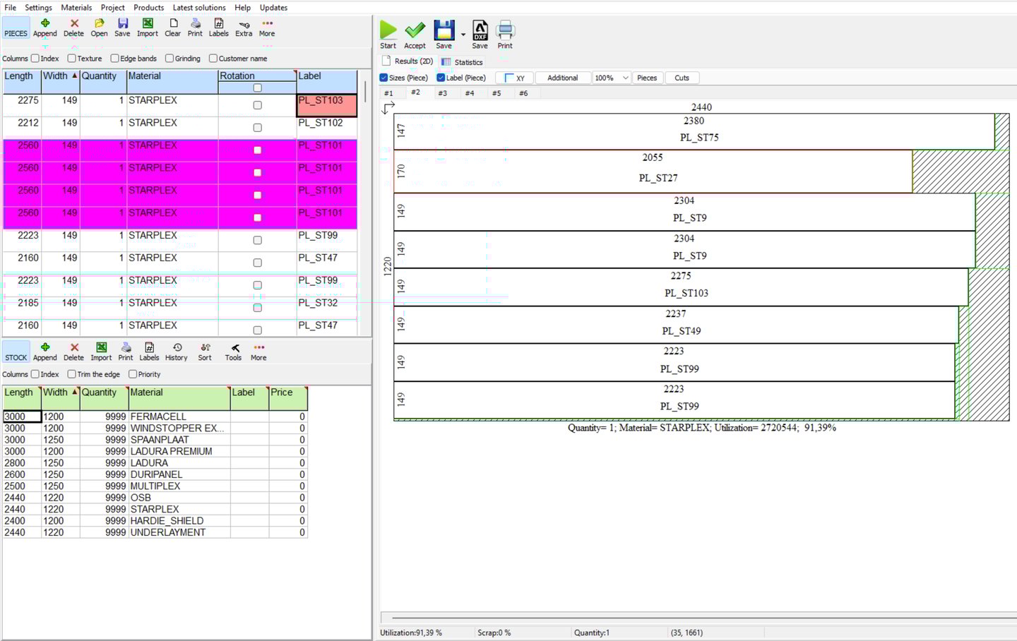
Task: Select the MULTIPLEX stock row
Action: (155, 486)
